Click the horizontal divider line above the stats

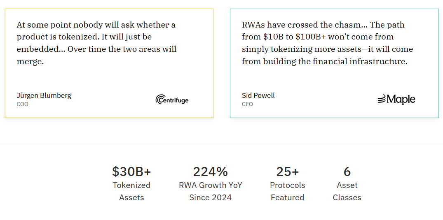pos(221,144)
